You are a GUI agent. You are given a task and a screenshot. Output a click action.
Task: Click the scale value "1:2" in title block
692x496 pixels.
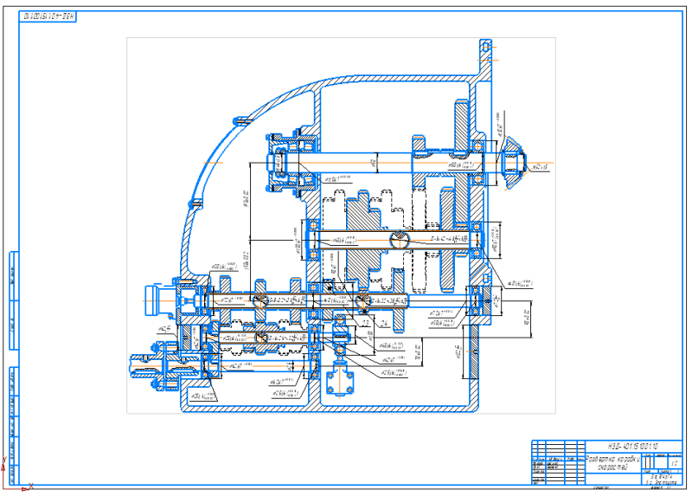(x=674, y=464)
